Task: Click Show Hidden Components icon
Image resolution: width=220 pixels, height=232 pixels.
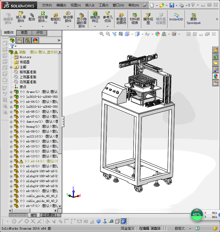Action: pyautogui.click(x=81, y=20)
